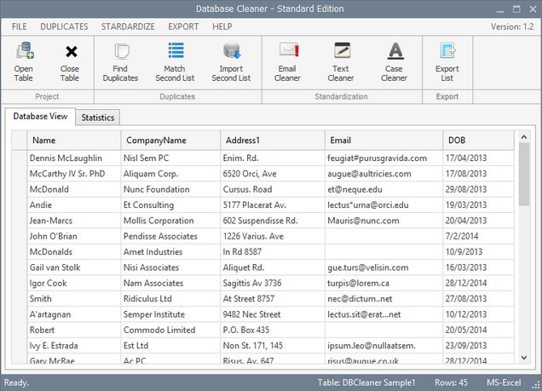Select the Database View tab
Screen dimensions: 542x391
[x=40, y=116]
